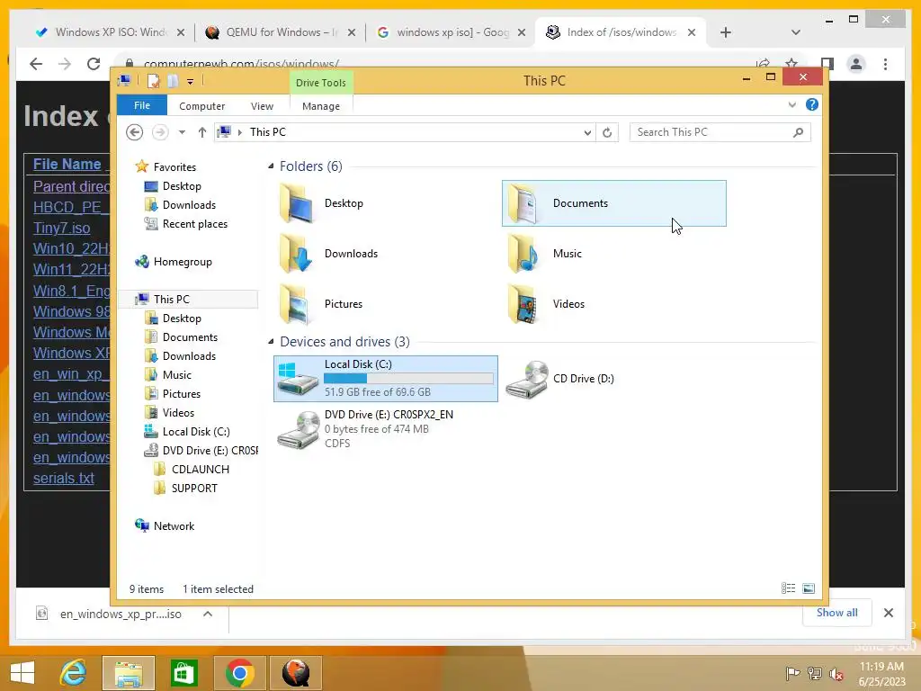The width and height of the screenshot is (921, 691).
Task: Open new Chrome tab with plus button
Action: point(726,32)
